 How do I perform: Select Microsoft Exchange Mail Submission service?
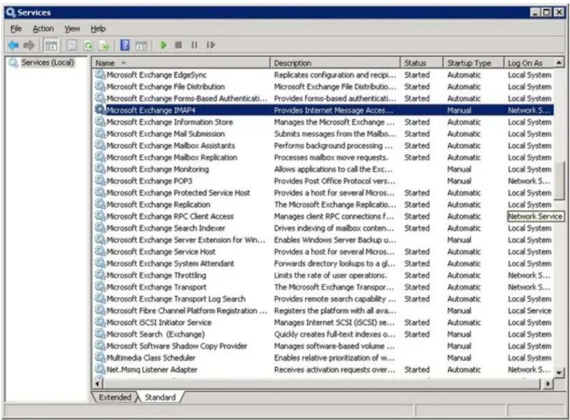[x=323, y=133]
